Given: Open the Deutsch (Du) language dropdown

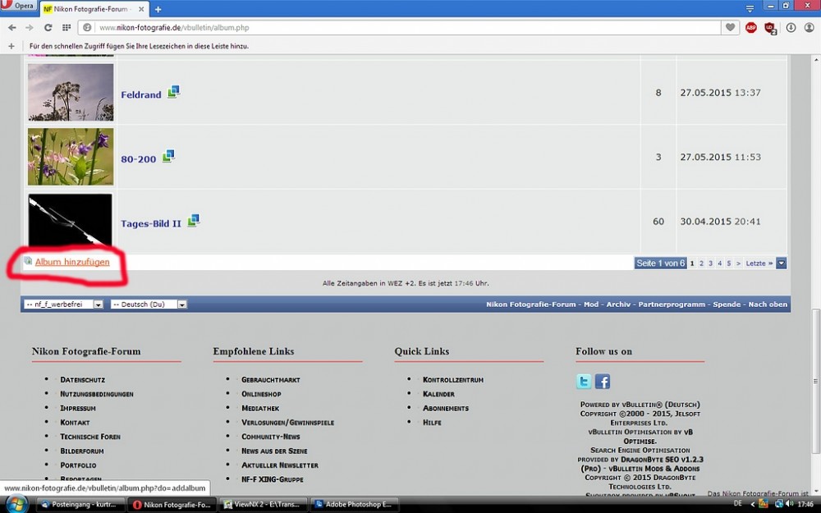Looking at the screenshot, I should pyautogui.click(x=149, y=305).
